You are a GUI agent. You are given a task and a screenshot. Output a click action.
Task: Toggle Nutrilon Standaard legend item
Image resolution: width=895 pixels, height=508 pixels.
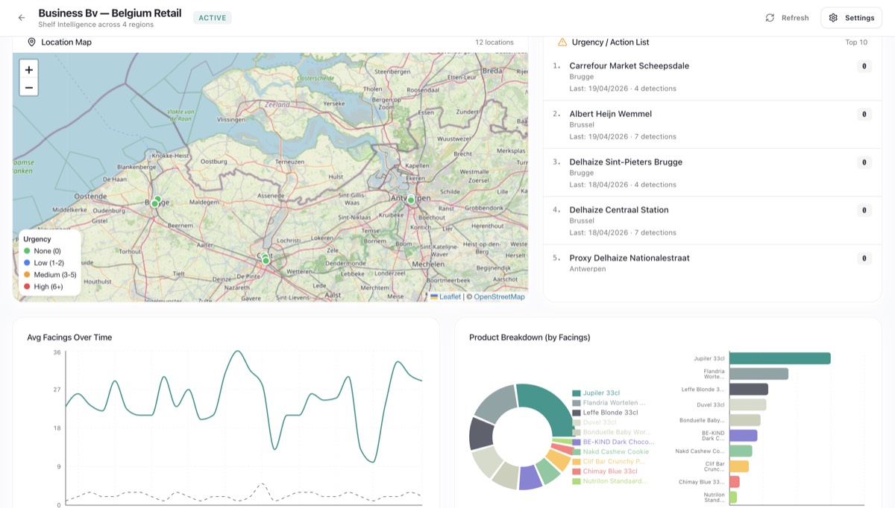click(x=609, y=481)
